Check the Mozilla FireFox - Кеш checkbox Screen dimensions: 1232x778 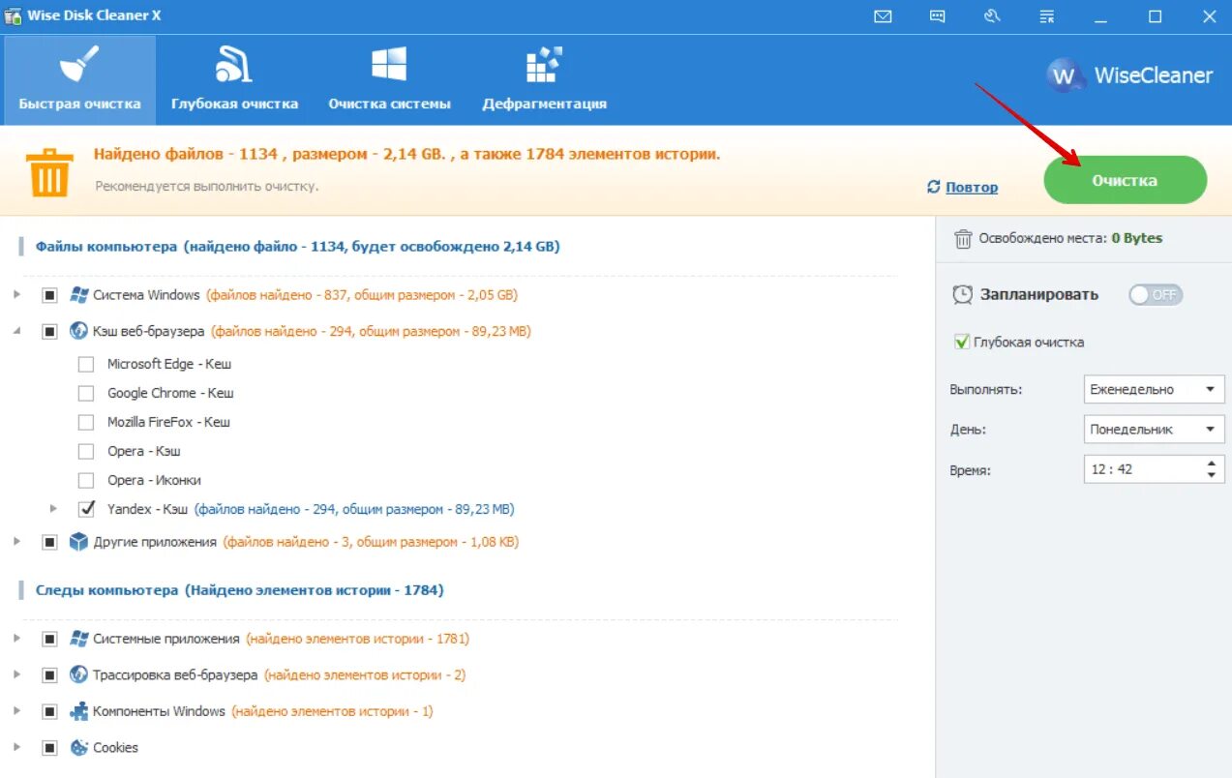[x=86, y=422]
